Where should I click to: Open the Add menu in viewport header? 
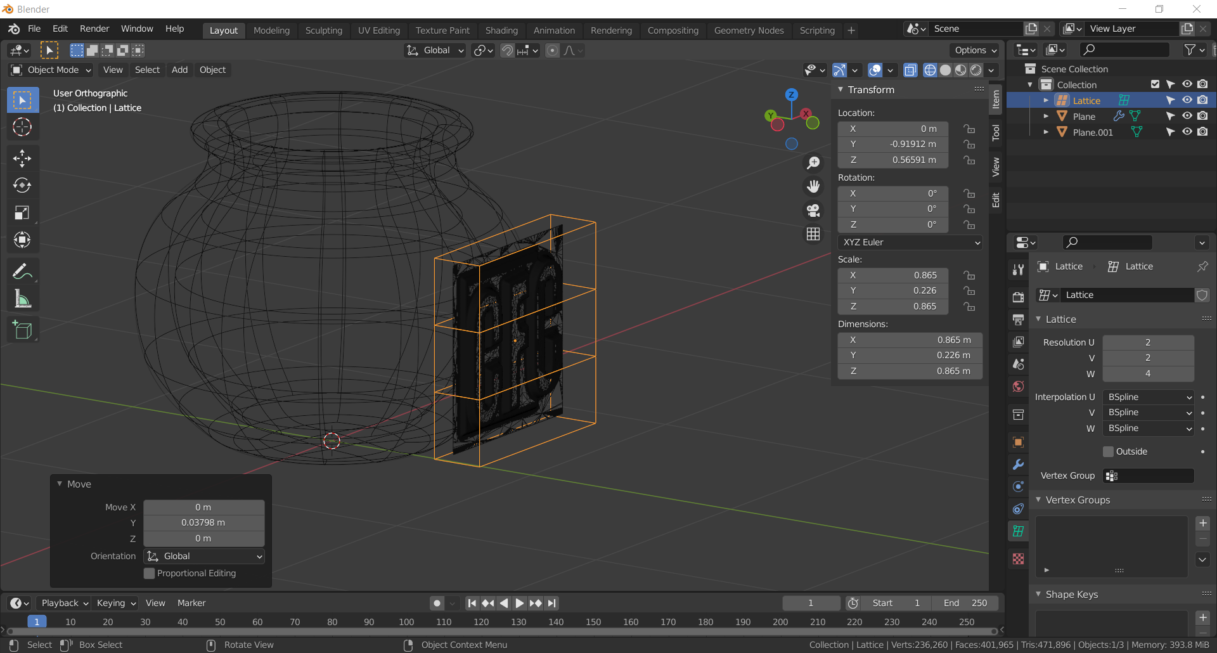(179, 70)
